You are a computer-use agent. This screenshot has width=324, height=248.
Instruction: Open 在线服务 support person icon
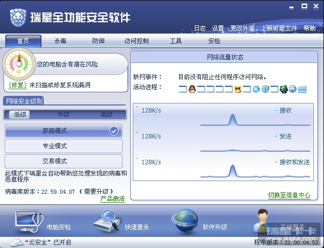[x=261, y=221]
